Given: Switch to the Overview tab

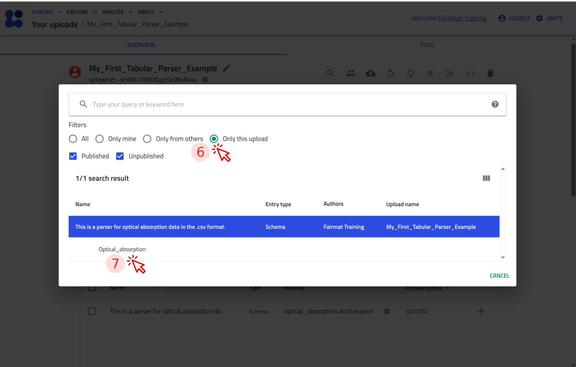Looking at the screenshot, I should click(141, 45).
